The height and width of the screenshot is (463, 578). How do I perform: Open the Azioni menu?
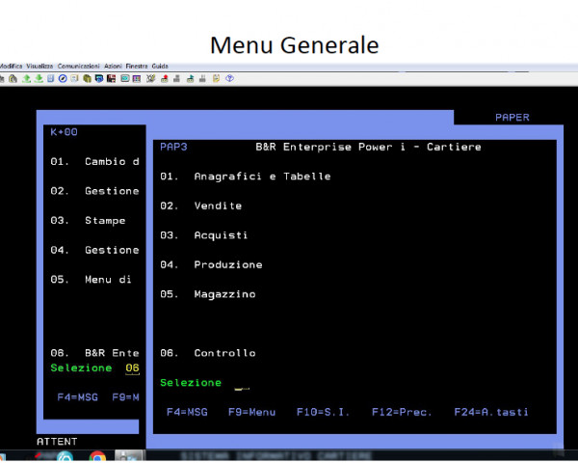pos(113,67)
